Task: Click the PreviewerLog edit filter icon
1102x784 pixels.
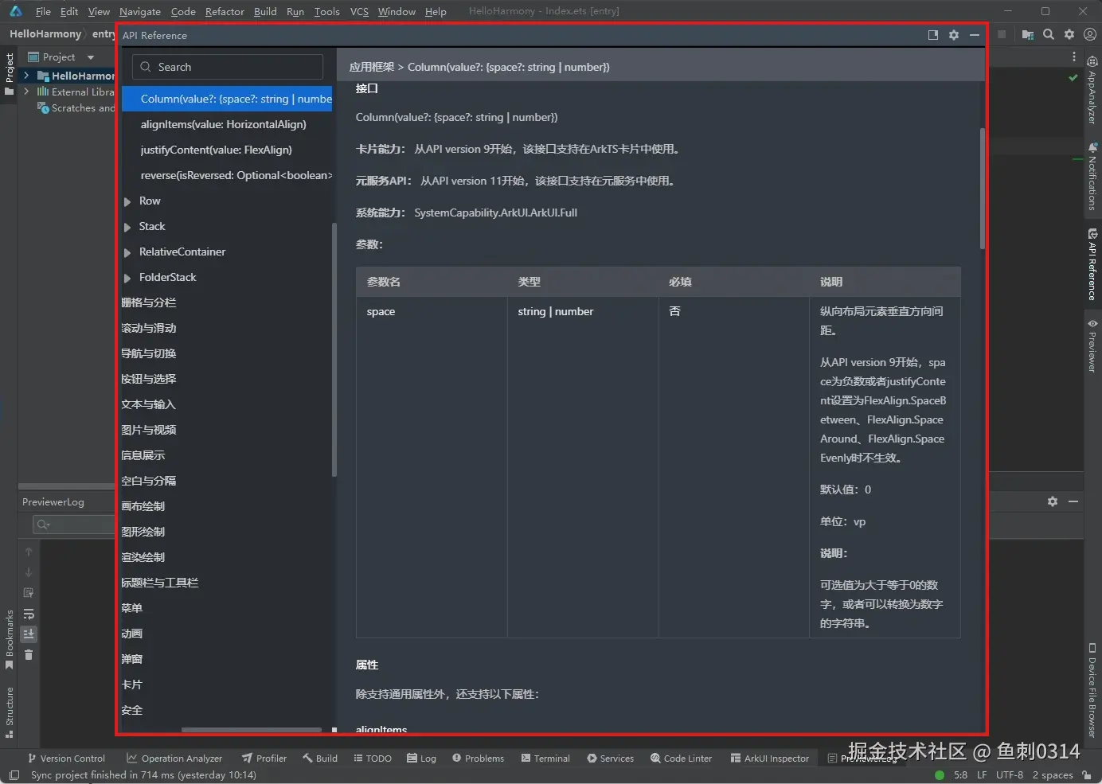Action: tap(29, 593)
